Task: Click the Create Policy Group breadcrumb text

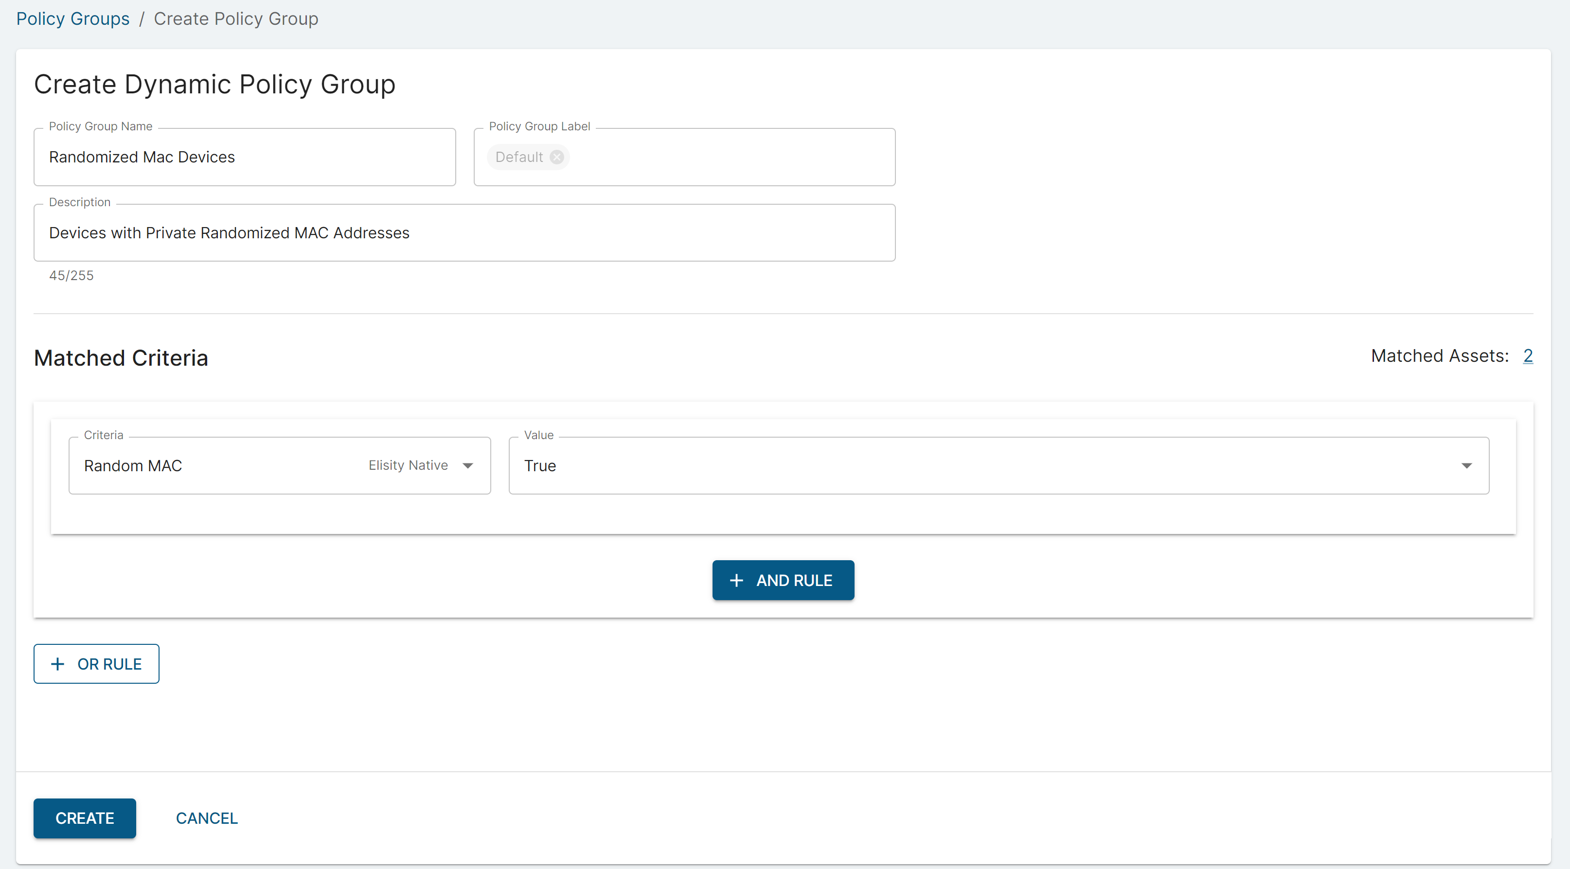Action: click(236, 19)
